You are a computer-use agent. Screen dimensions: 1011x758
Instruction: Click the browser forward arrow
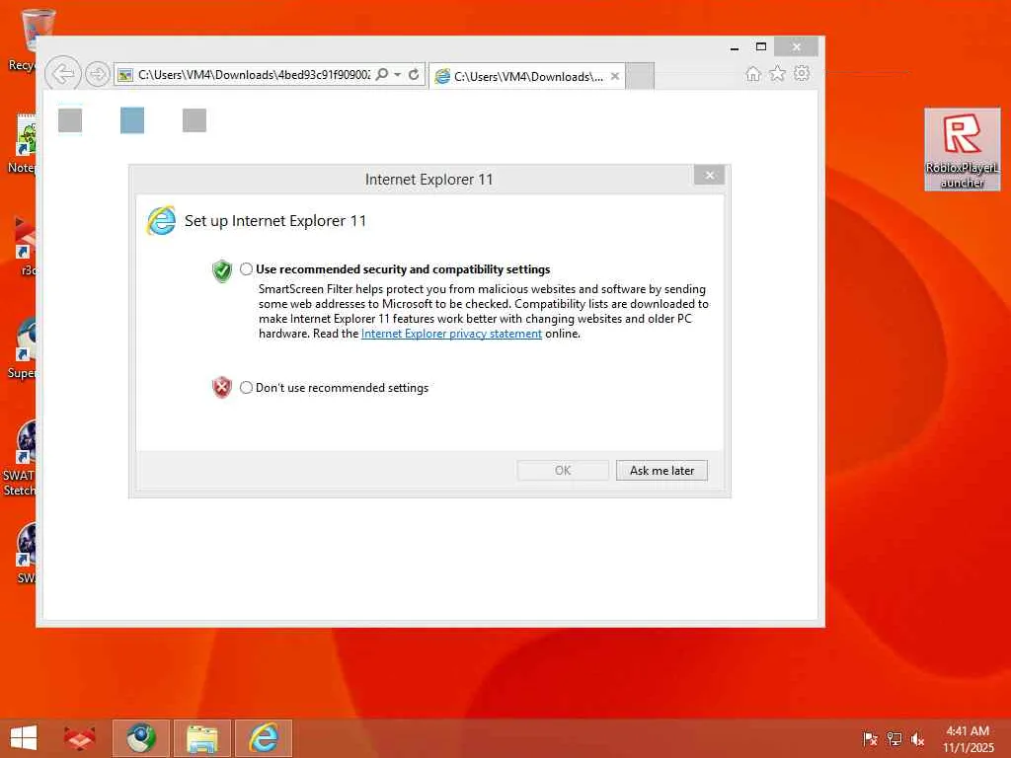click(98, 74)
